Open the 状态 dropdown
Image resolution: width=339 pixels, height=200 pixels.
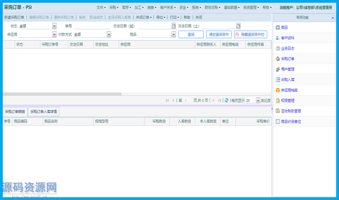pyautogui.click(x=54, y=26)
